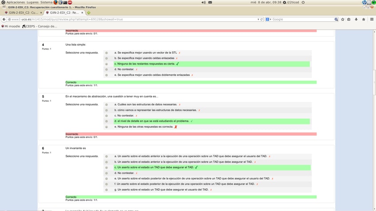Open the i22ticod user menu

click(291, 2)
